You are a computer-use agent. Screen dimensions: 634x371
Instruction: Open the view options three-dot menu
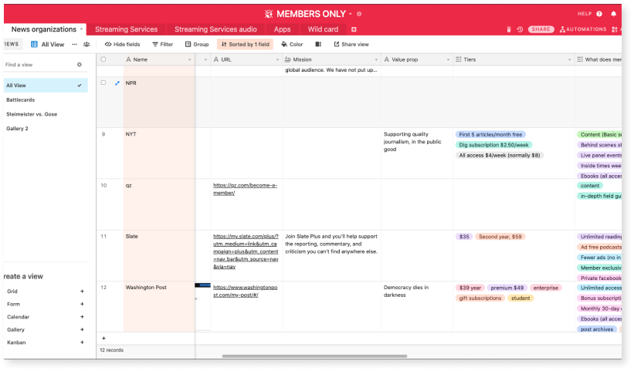(74, 45)
